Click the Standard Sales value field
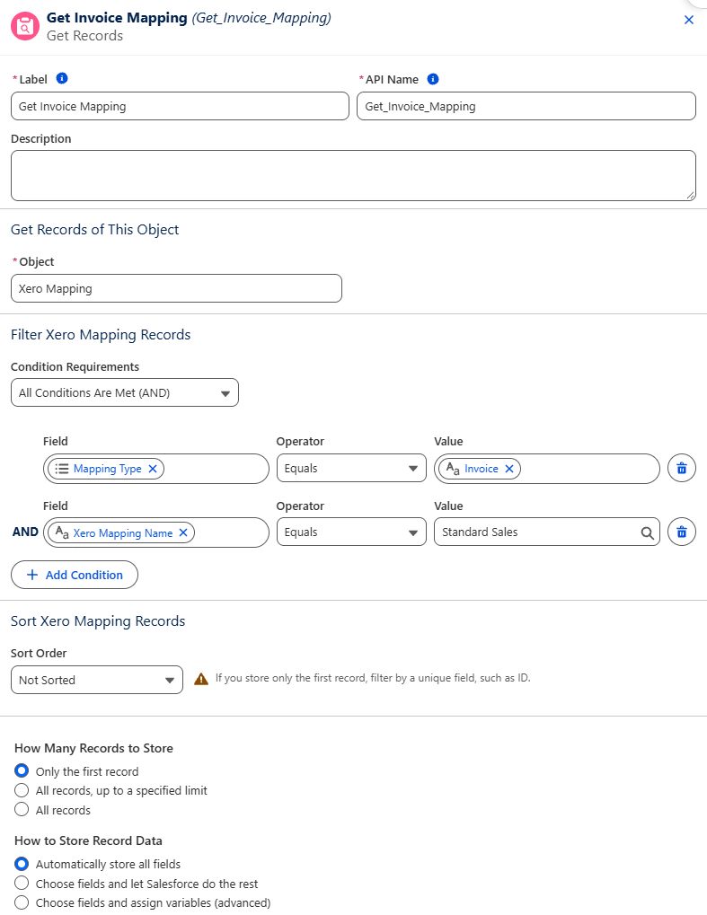Image resolution: width=707 pixels, height=915 pixels. coord(547,532)
